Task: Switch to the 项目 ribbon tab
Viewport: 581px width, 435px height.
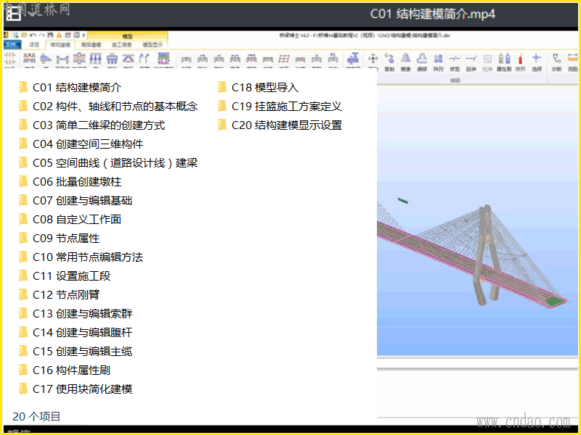Action: coord(34,45)
